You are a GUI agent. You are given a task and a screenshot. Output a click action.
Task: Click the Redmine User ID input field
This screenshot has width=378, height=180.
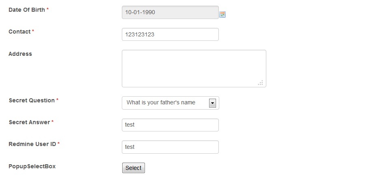(x=170, y=147)
